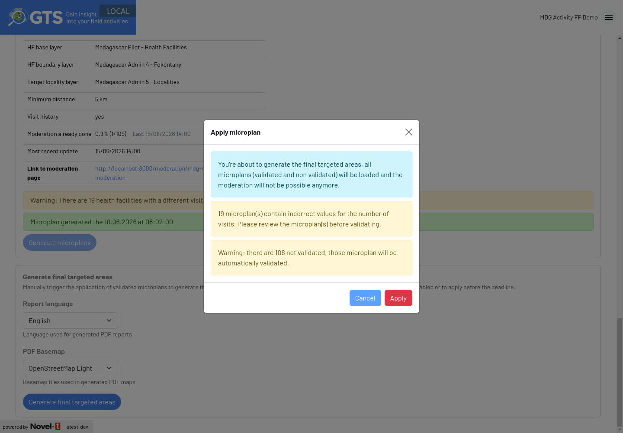
Task: Click MDG Activity FP Demo label
Action: pyautogui.click(x=568, y=17)
